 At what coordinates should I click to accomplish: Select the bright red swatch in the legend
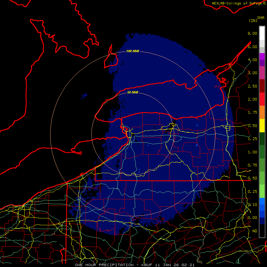262,99
